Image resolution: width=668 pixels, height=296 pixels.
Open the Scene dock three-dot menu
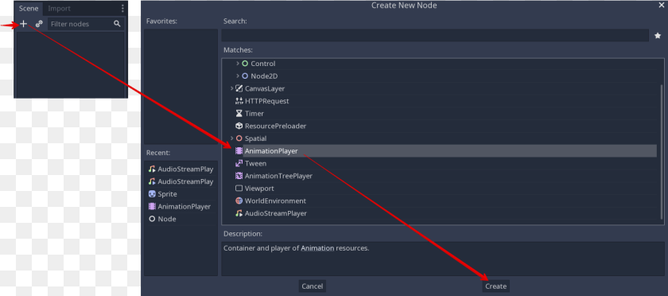tap(122, 8)
